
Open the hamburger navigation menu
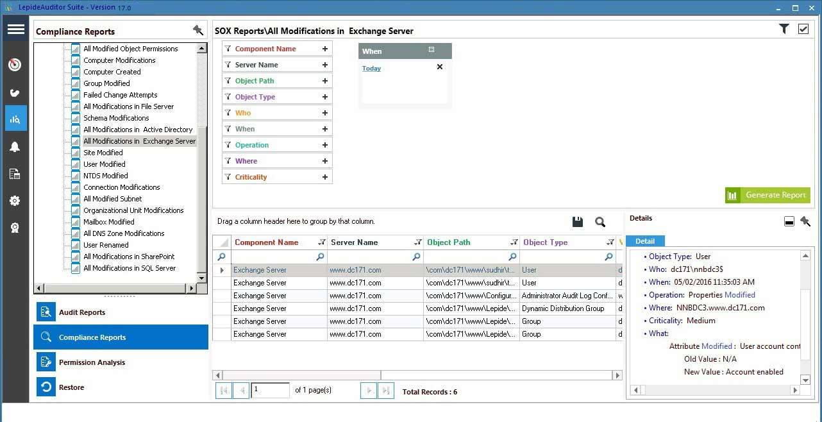point(15,29)
